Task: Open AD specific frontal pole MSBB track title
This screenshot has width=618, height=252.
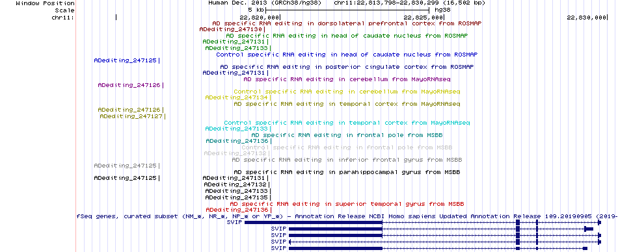Action: tap(347, 135)
